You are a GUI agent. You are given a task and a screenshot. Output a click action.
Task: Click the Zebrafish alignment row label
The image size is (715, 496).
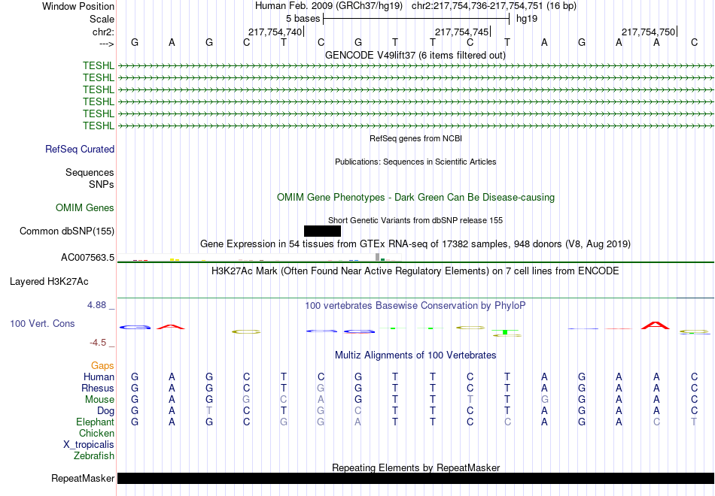94,455
